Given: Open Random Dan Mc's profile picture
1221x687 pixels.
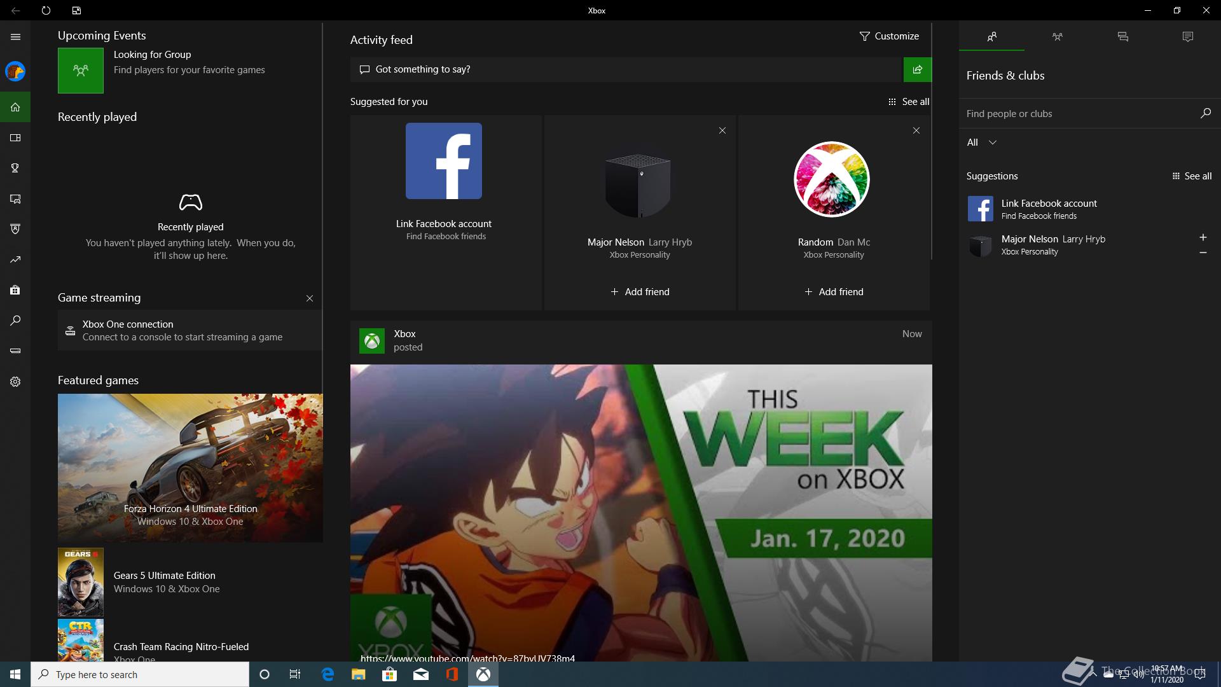Looking at the screenshot, I should (832, 179).
